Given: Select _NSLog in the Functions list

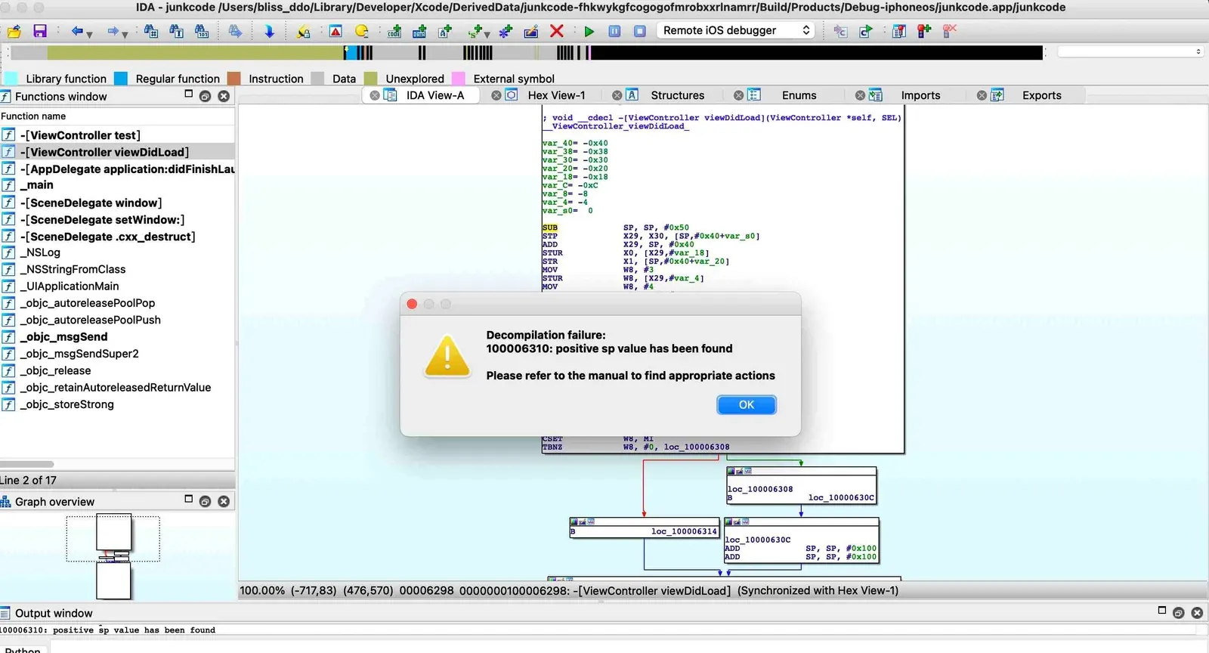Looking at the screenshot, I should tap(117, 252).
